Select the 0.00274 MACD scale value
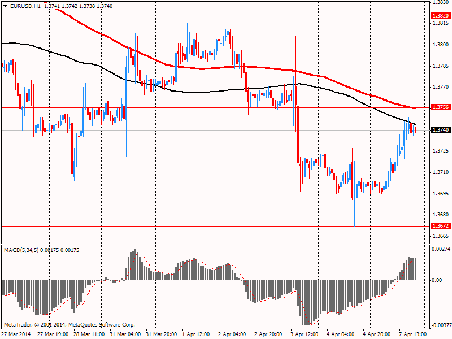Screen dimensions: 452x339 pyautogui.click(x=441, y=249)
